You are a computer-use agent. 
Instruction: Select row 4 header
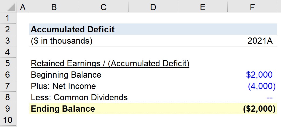coord(8,52)
